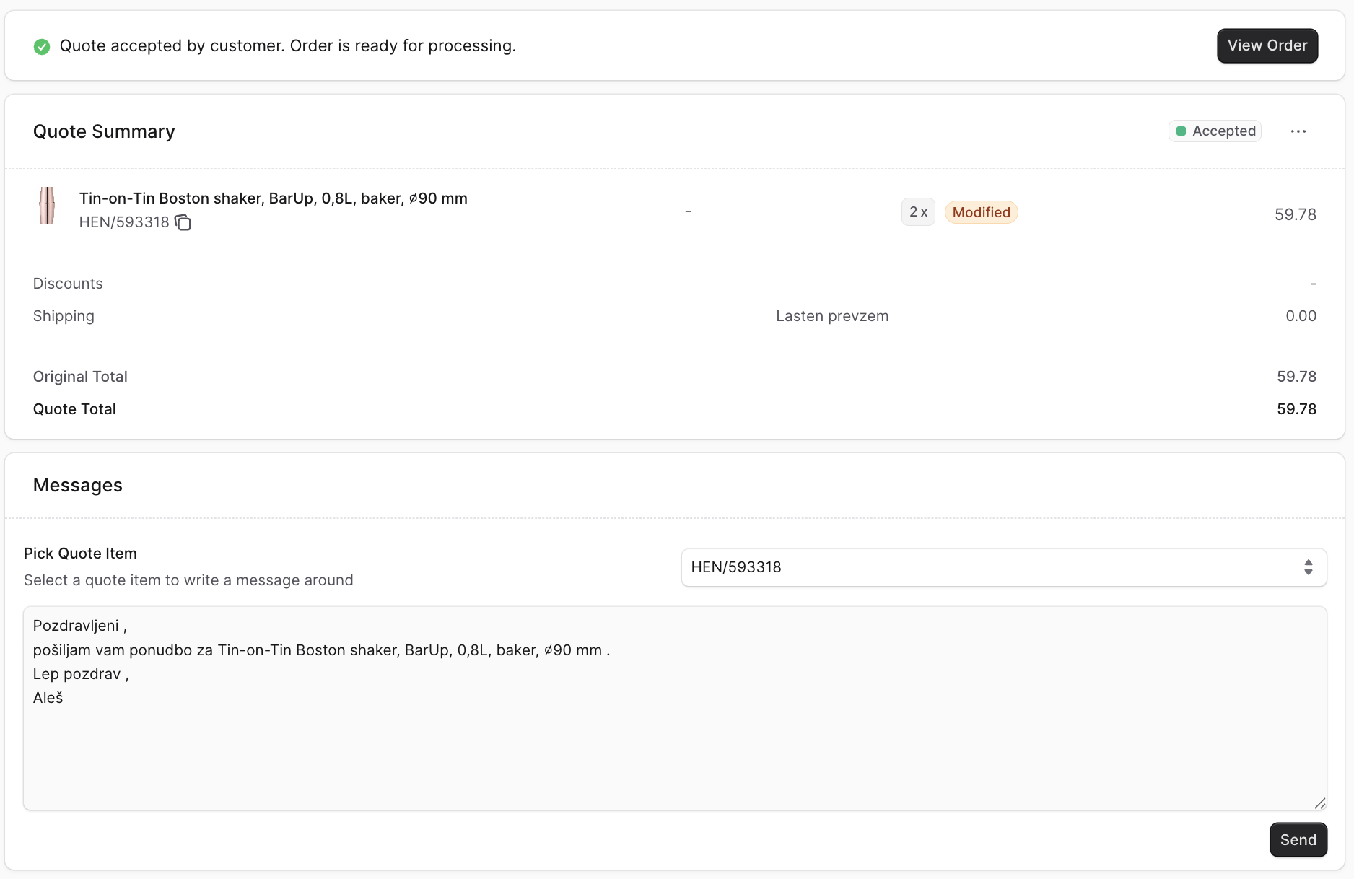
Task: Click the dropdown arrows on HEN/593318 selector
Action: tap(1308, 567)
